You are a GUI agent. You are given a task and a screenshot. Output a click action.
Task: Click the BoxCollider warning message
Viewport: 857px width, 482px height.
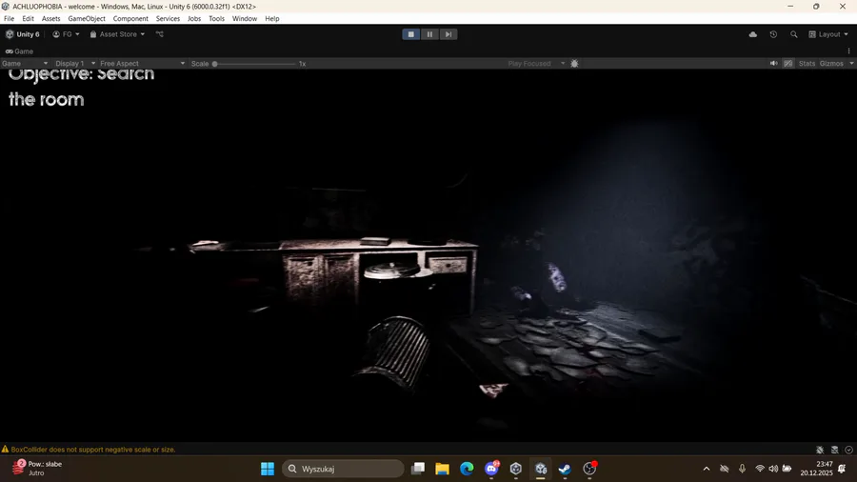[x=93, y=450]
